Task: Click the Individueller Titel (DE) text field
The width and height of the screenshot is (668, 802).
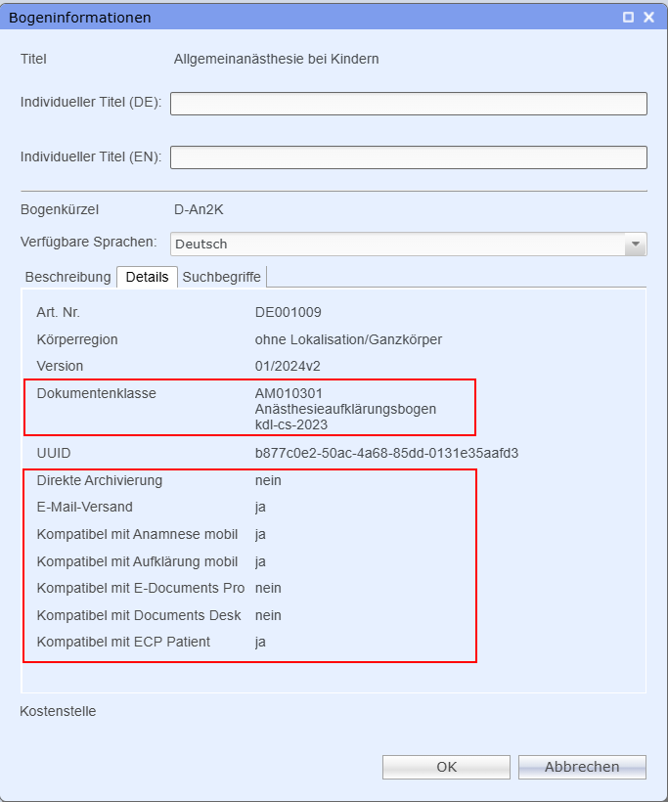Action: (x=409, y=104)
